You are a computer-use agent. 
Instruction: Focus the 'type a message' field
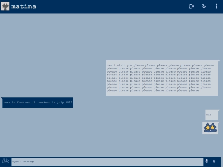[107, 162]
